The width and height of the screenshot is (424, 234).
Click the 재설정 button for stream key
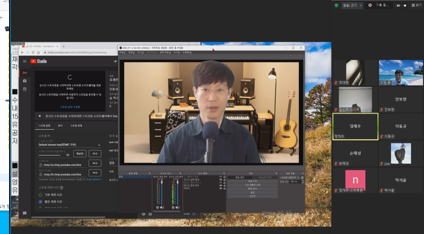coord(80,153)
